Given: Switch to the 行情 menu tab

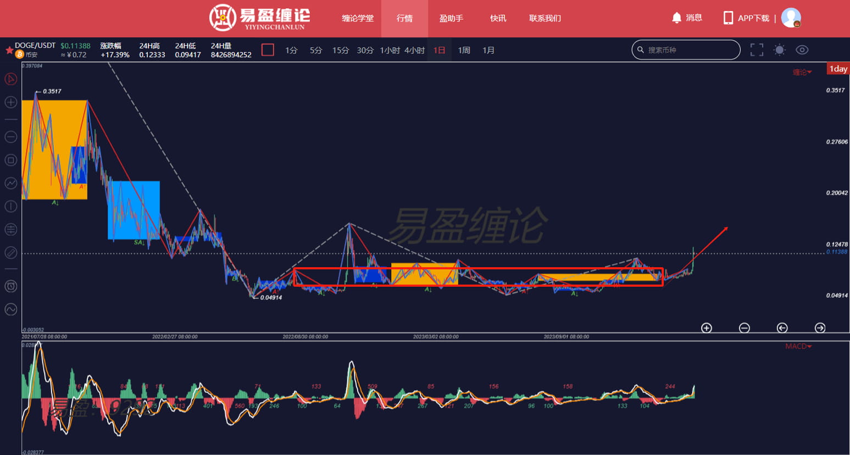Looking at the screenshot, I should (404, 18).
